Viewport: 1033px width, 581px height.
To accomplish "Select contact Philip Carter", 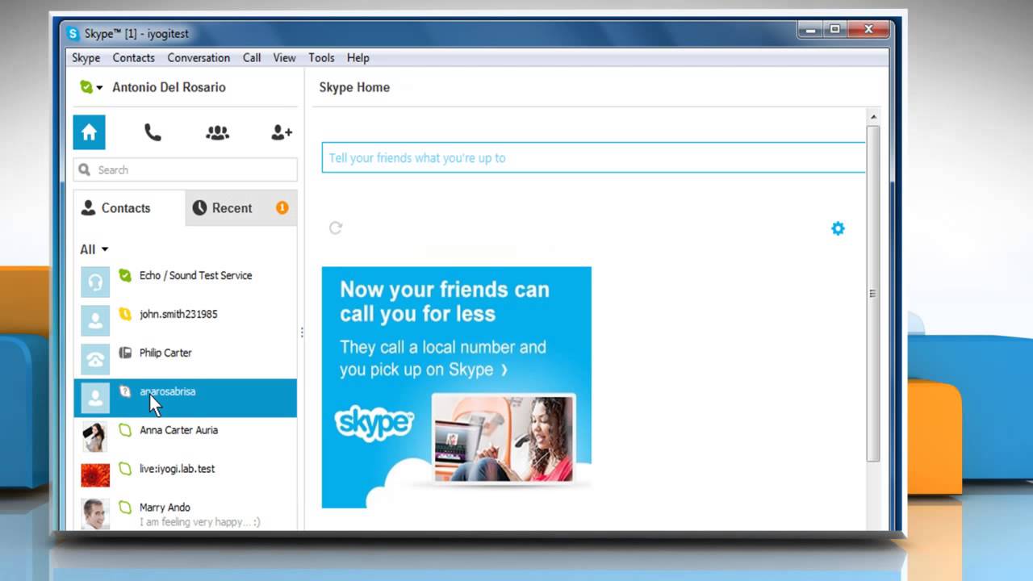I will click(x=186, y=359).
